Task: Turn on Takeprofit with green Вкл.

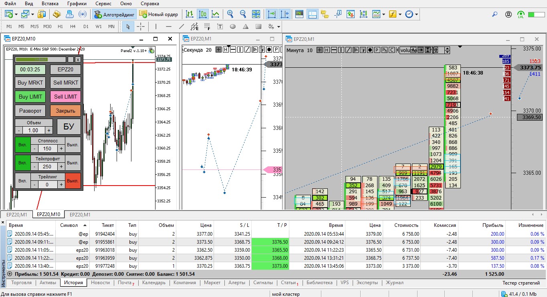Action: (x=22, y=163)
